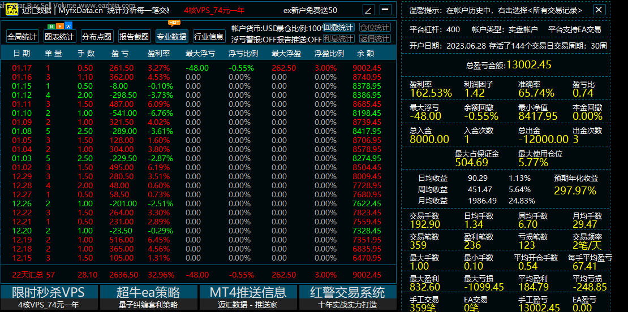Click the 手数 column header

[x=85, y=53]
